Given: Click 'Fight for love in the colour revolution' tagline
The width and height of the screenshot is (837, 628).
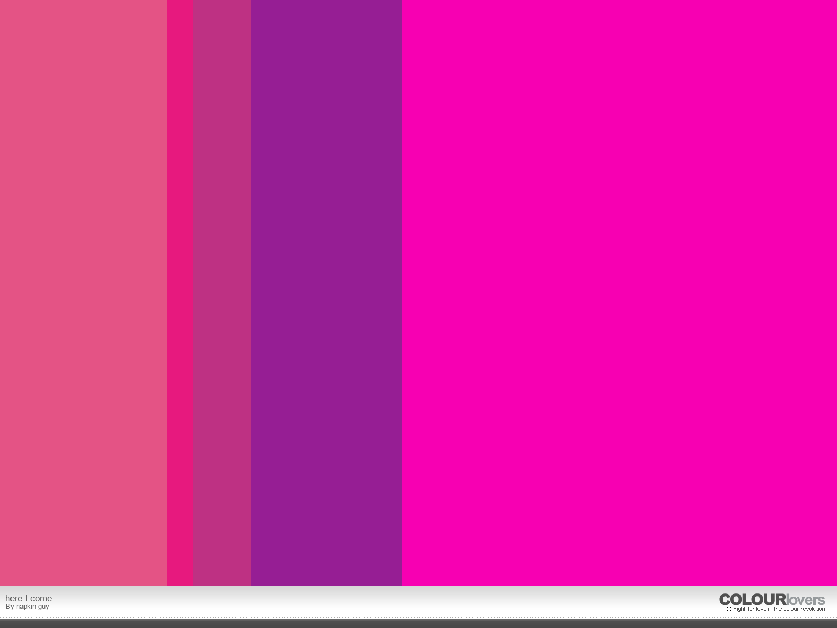Looking at the screenshot, I should click(779, 609).
